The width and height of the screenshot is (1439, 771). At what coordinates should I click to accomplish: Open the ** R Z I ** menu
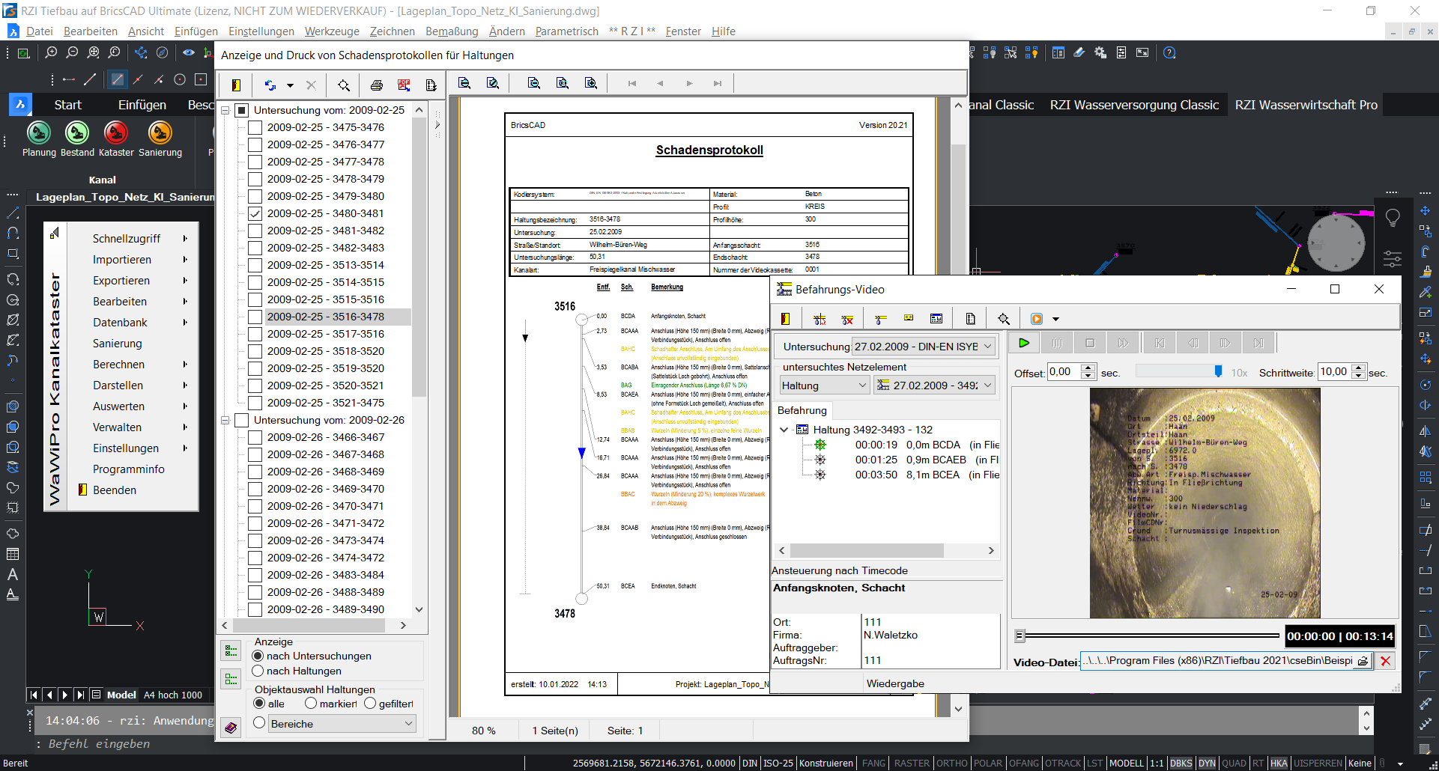click(632, 31)
